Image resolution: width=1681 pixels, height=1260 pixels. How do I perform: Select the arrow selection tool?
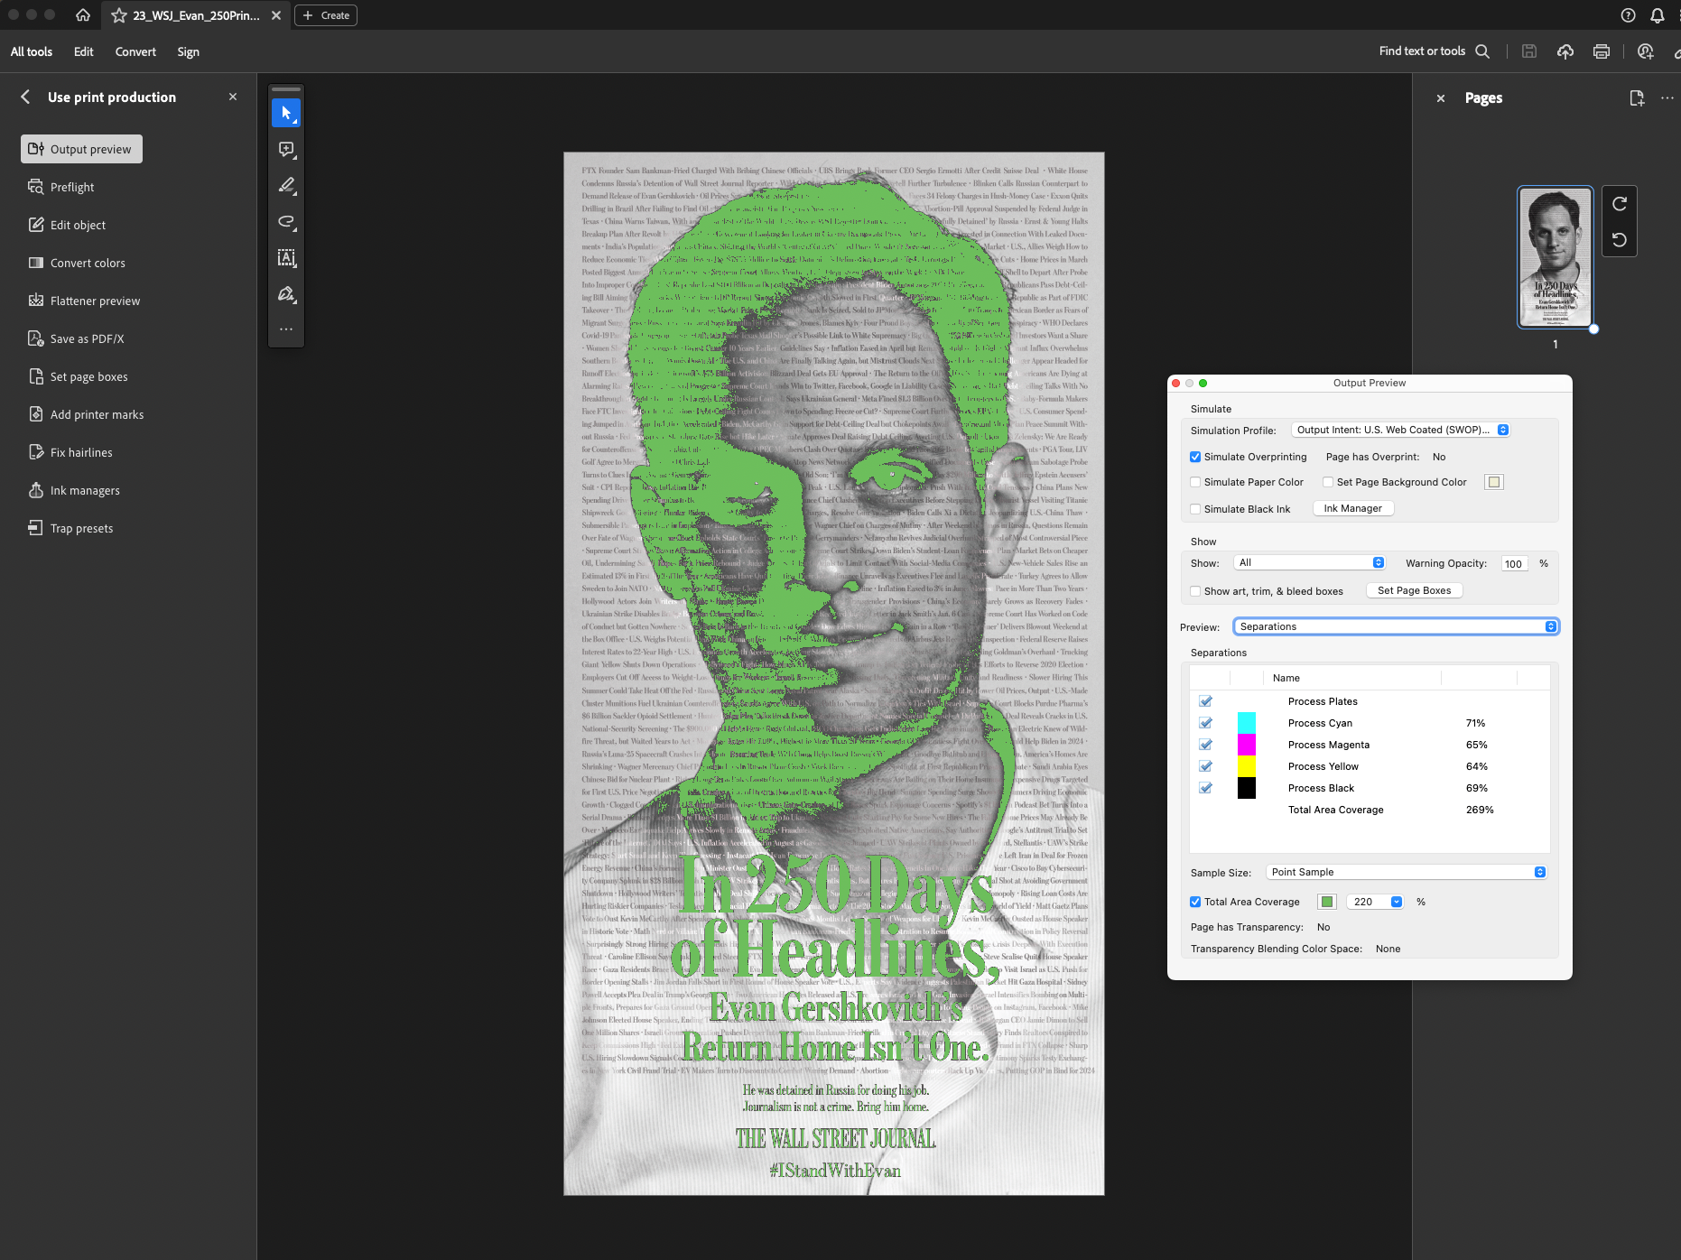coord(286,113)
